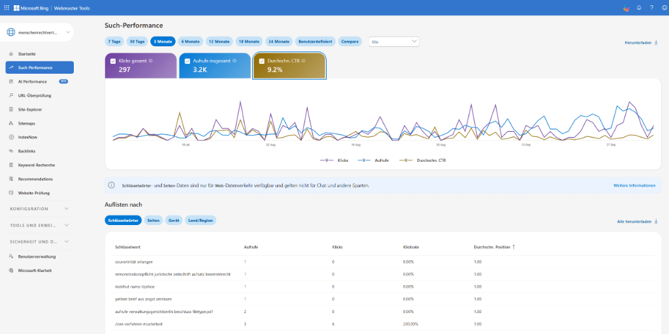The height and width of the screenshot is (334, 669).
Task: Expand the TOOLS UND ERWEI... section
Action: (x=39, y=225)
